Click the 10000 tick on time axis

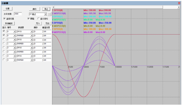point(118,67)
